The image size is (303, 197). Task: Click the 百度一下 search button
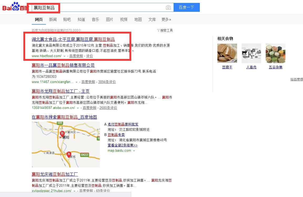pyautogui.click(x=186, y=7)
